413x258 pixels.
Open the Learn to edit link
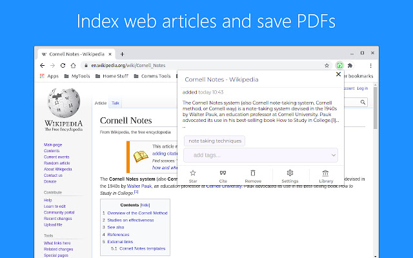tap(54, 206)
